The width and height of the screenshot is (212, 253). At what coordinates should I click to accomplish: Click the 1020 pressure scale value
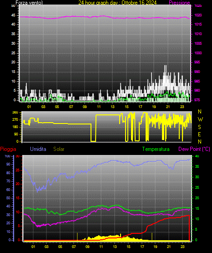[198, 15]
